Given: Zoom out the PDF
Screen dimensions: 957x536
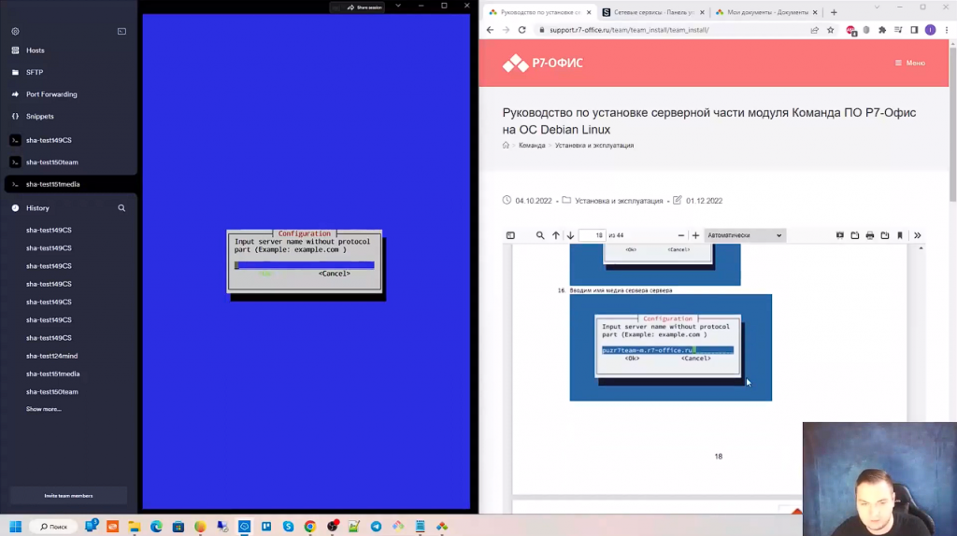Looking at the screenshot, I should [681, 235].
